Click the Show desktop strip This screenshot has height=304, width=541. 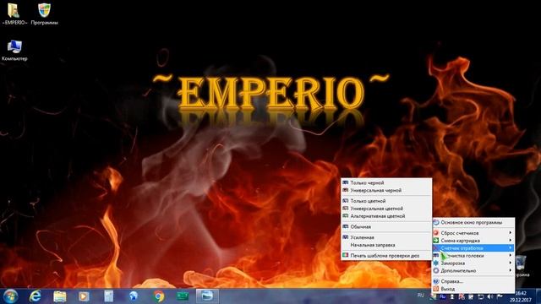pyautogui.click(x=538, y=296)
